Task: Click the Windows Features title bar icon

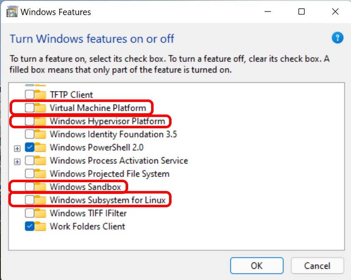Action: [x=11, y=12]
